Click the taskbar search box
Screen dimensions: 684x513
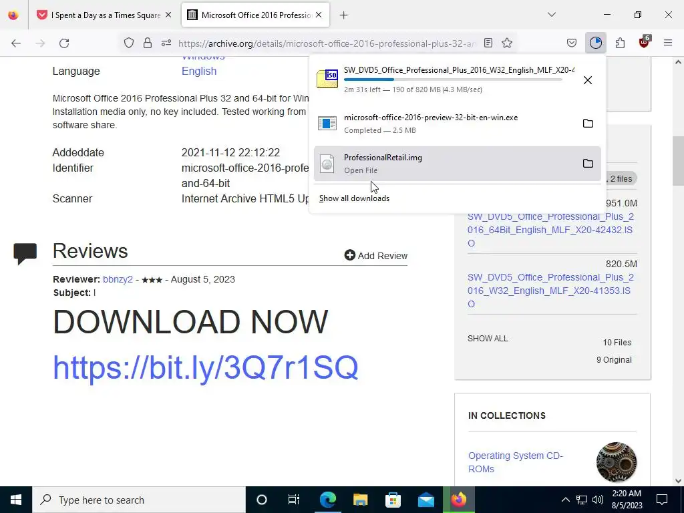pos(139,500)
